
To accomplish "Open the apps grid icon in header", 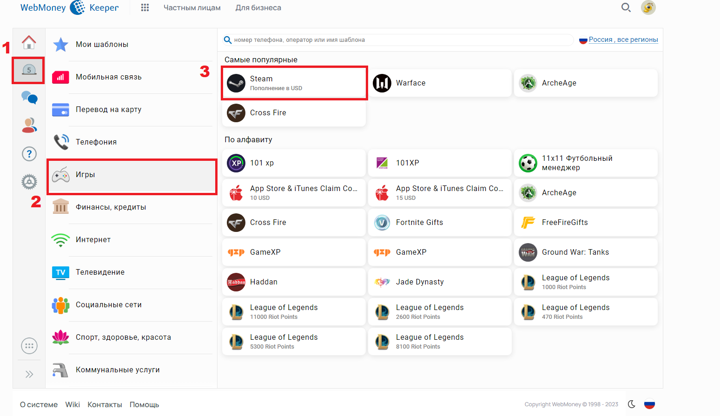I will click(x=145, y=7).
